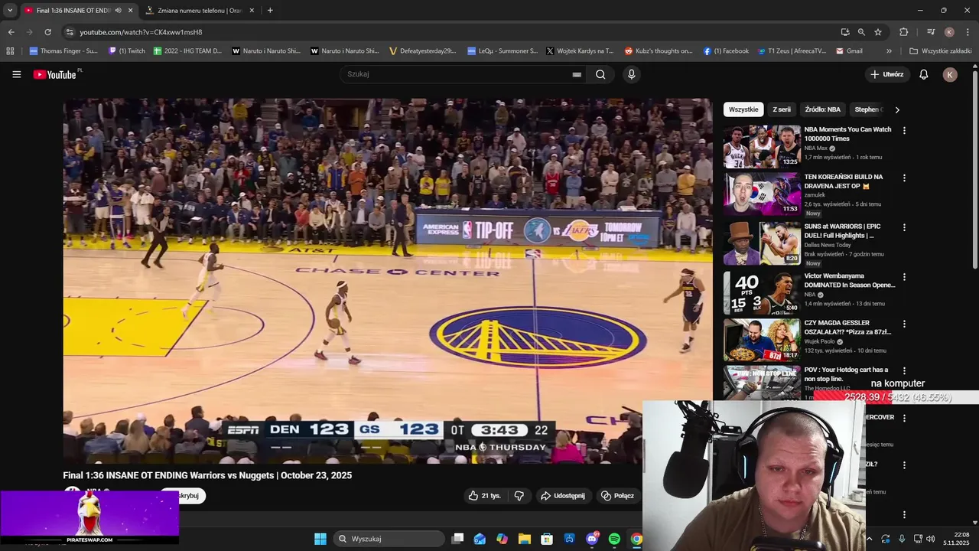Open options for Victor Wembanyama video
This screenshot has width=979, height=551.
tap(904, 277)
